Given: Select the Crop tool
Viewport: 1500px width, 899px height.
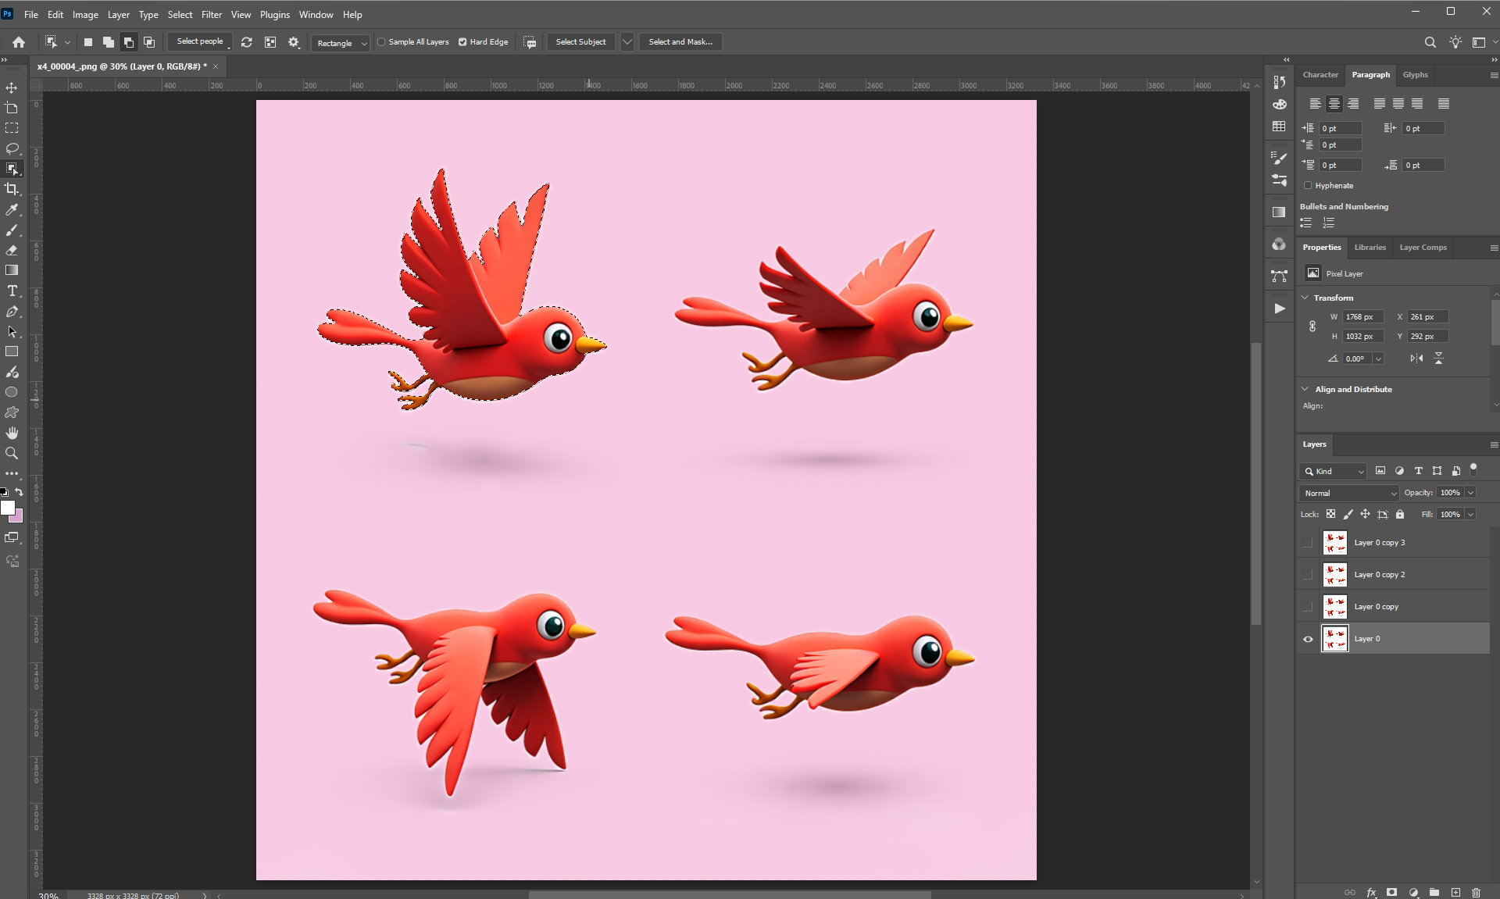Looking at the screenshot, I should pos(12,189).
